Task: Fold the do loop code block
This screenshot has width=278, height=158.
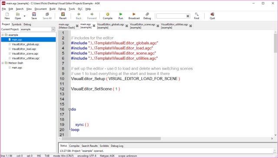Action: [x=69, y=109]
